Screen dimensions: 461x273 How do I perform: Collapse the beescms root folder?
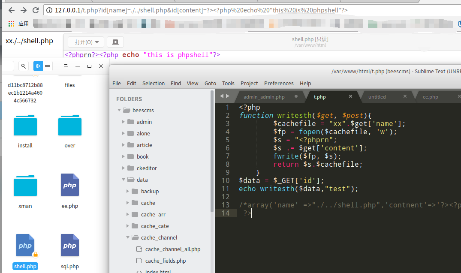point(119,110)
